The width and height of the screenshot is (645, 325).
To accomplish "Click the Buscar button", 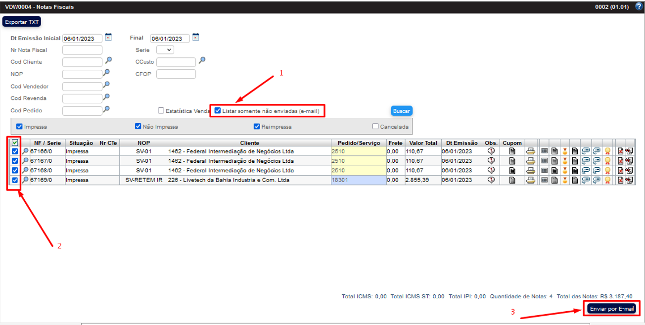I will click(x=401, y=111).
